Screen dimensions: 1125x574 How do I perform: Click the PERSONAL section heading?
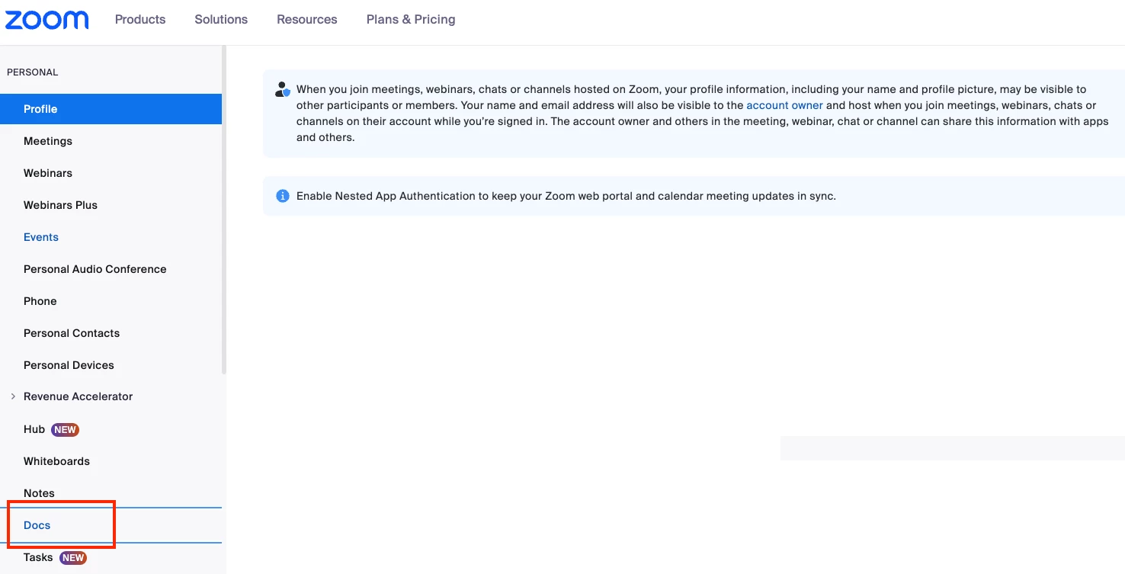[33, 72]
